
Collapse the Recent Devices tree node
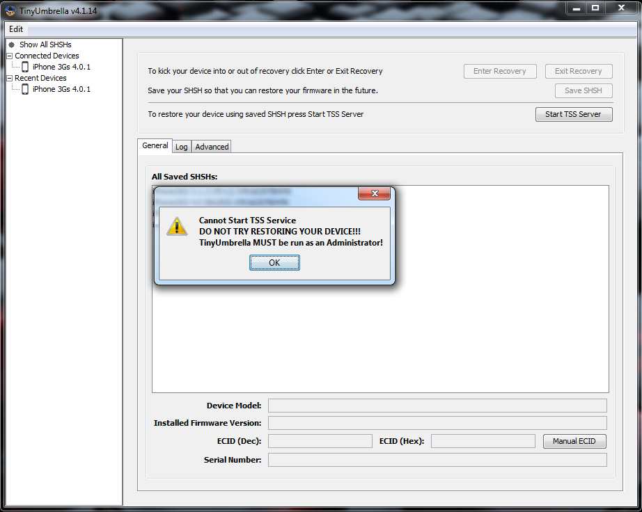click(x=10, y=78)
